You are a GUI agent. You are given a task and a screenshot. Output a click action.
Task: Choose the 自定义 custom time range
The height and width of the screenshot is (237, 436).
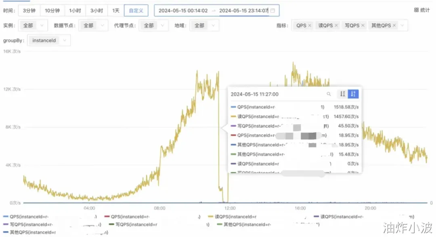pos(136,10)
